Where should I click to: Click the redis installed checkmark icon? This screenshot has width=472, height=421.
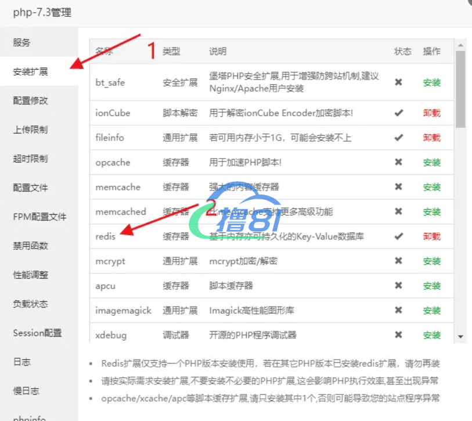point(398,236)
